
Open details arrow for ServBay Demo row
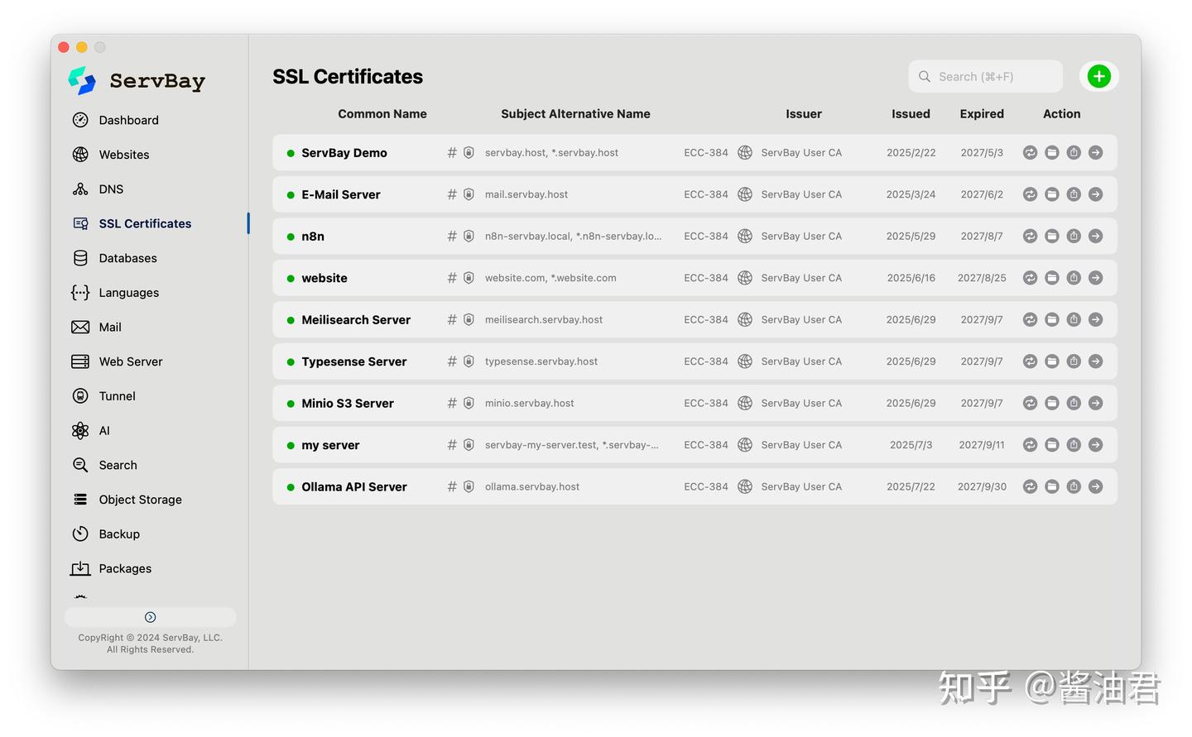(x=1095, y=152)
